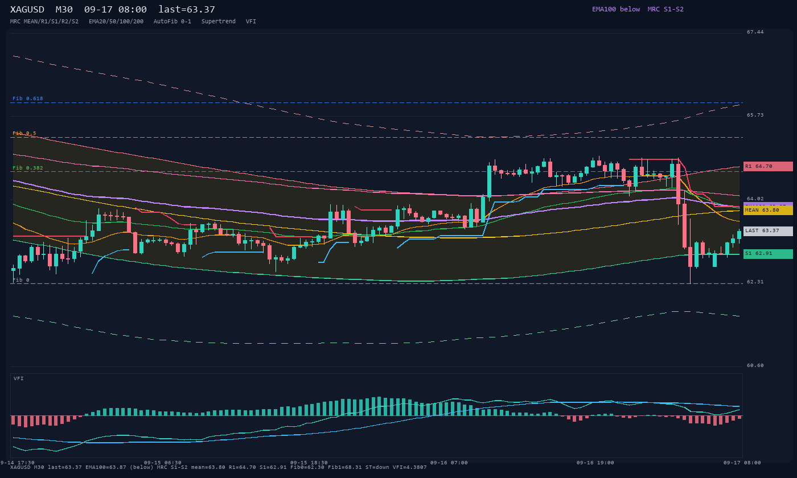This screenshot has width=797, height=478.
Task: Click the yellow 'MEAN 63.80' price tag
Action: (768, 210)
